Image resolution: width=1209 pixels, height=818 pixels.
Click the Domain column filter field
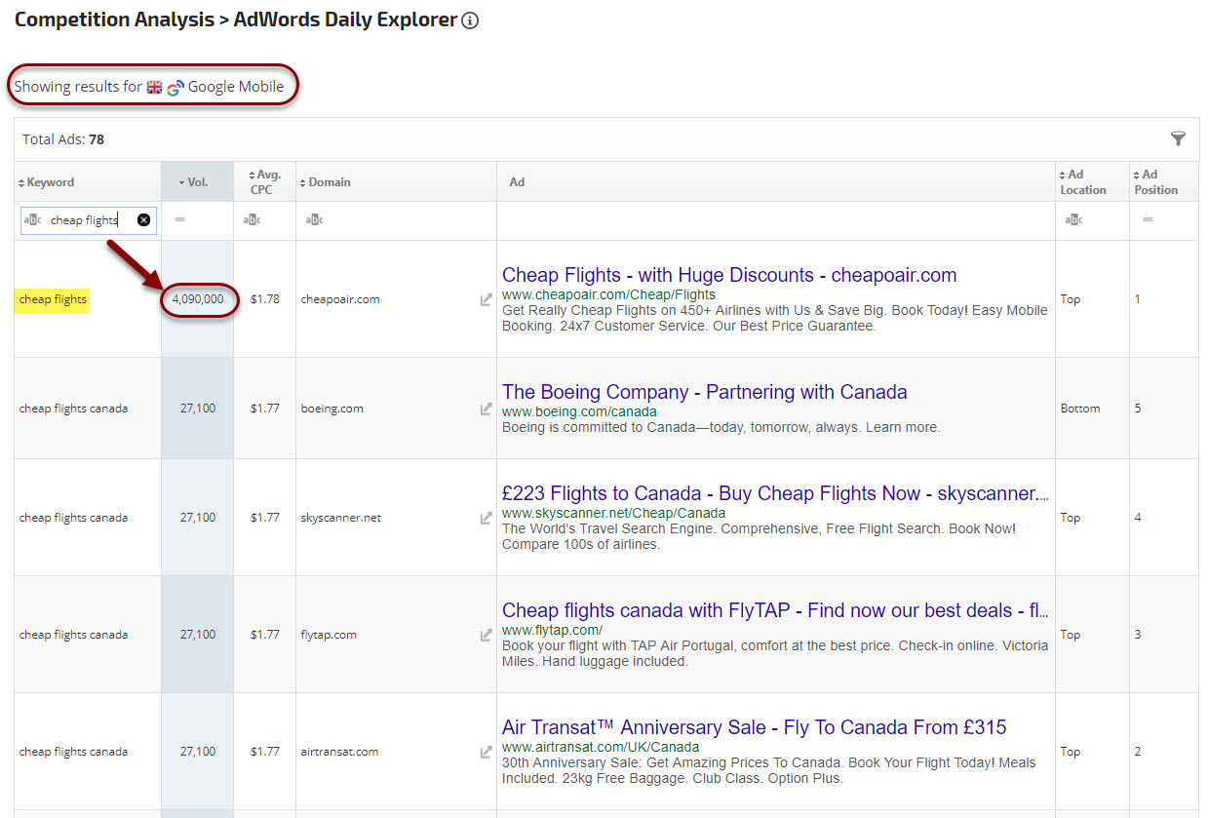(x=395, y=220)
